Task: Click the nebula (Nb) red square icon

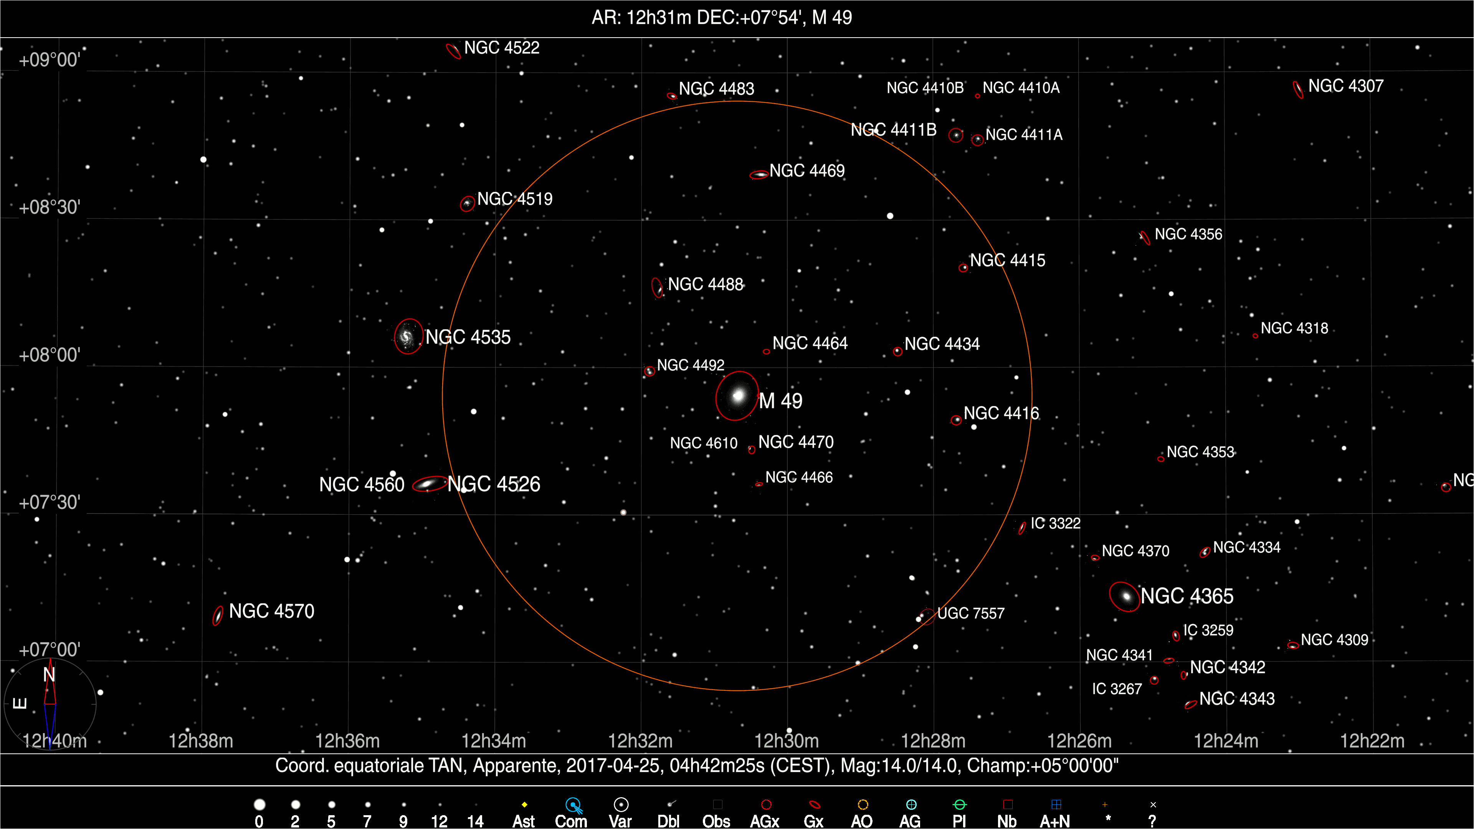Action: [x=1008, y=805]
